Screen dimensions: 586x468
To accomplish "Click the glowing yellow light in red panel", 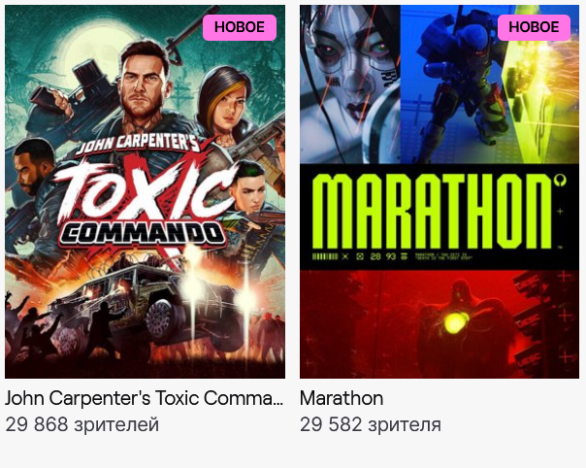I will click(x=454, y=322).
